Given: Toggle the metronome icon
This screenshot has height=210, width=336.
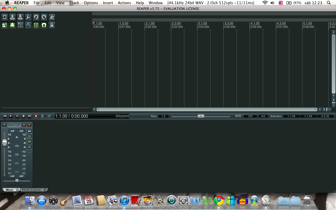Looking at the screenshot, I should [x=52, y=17].
